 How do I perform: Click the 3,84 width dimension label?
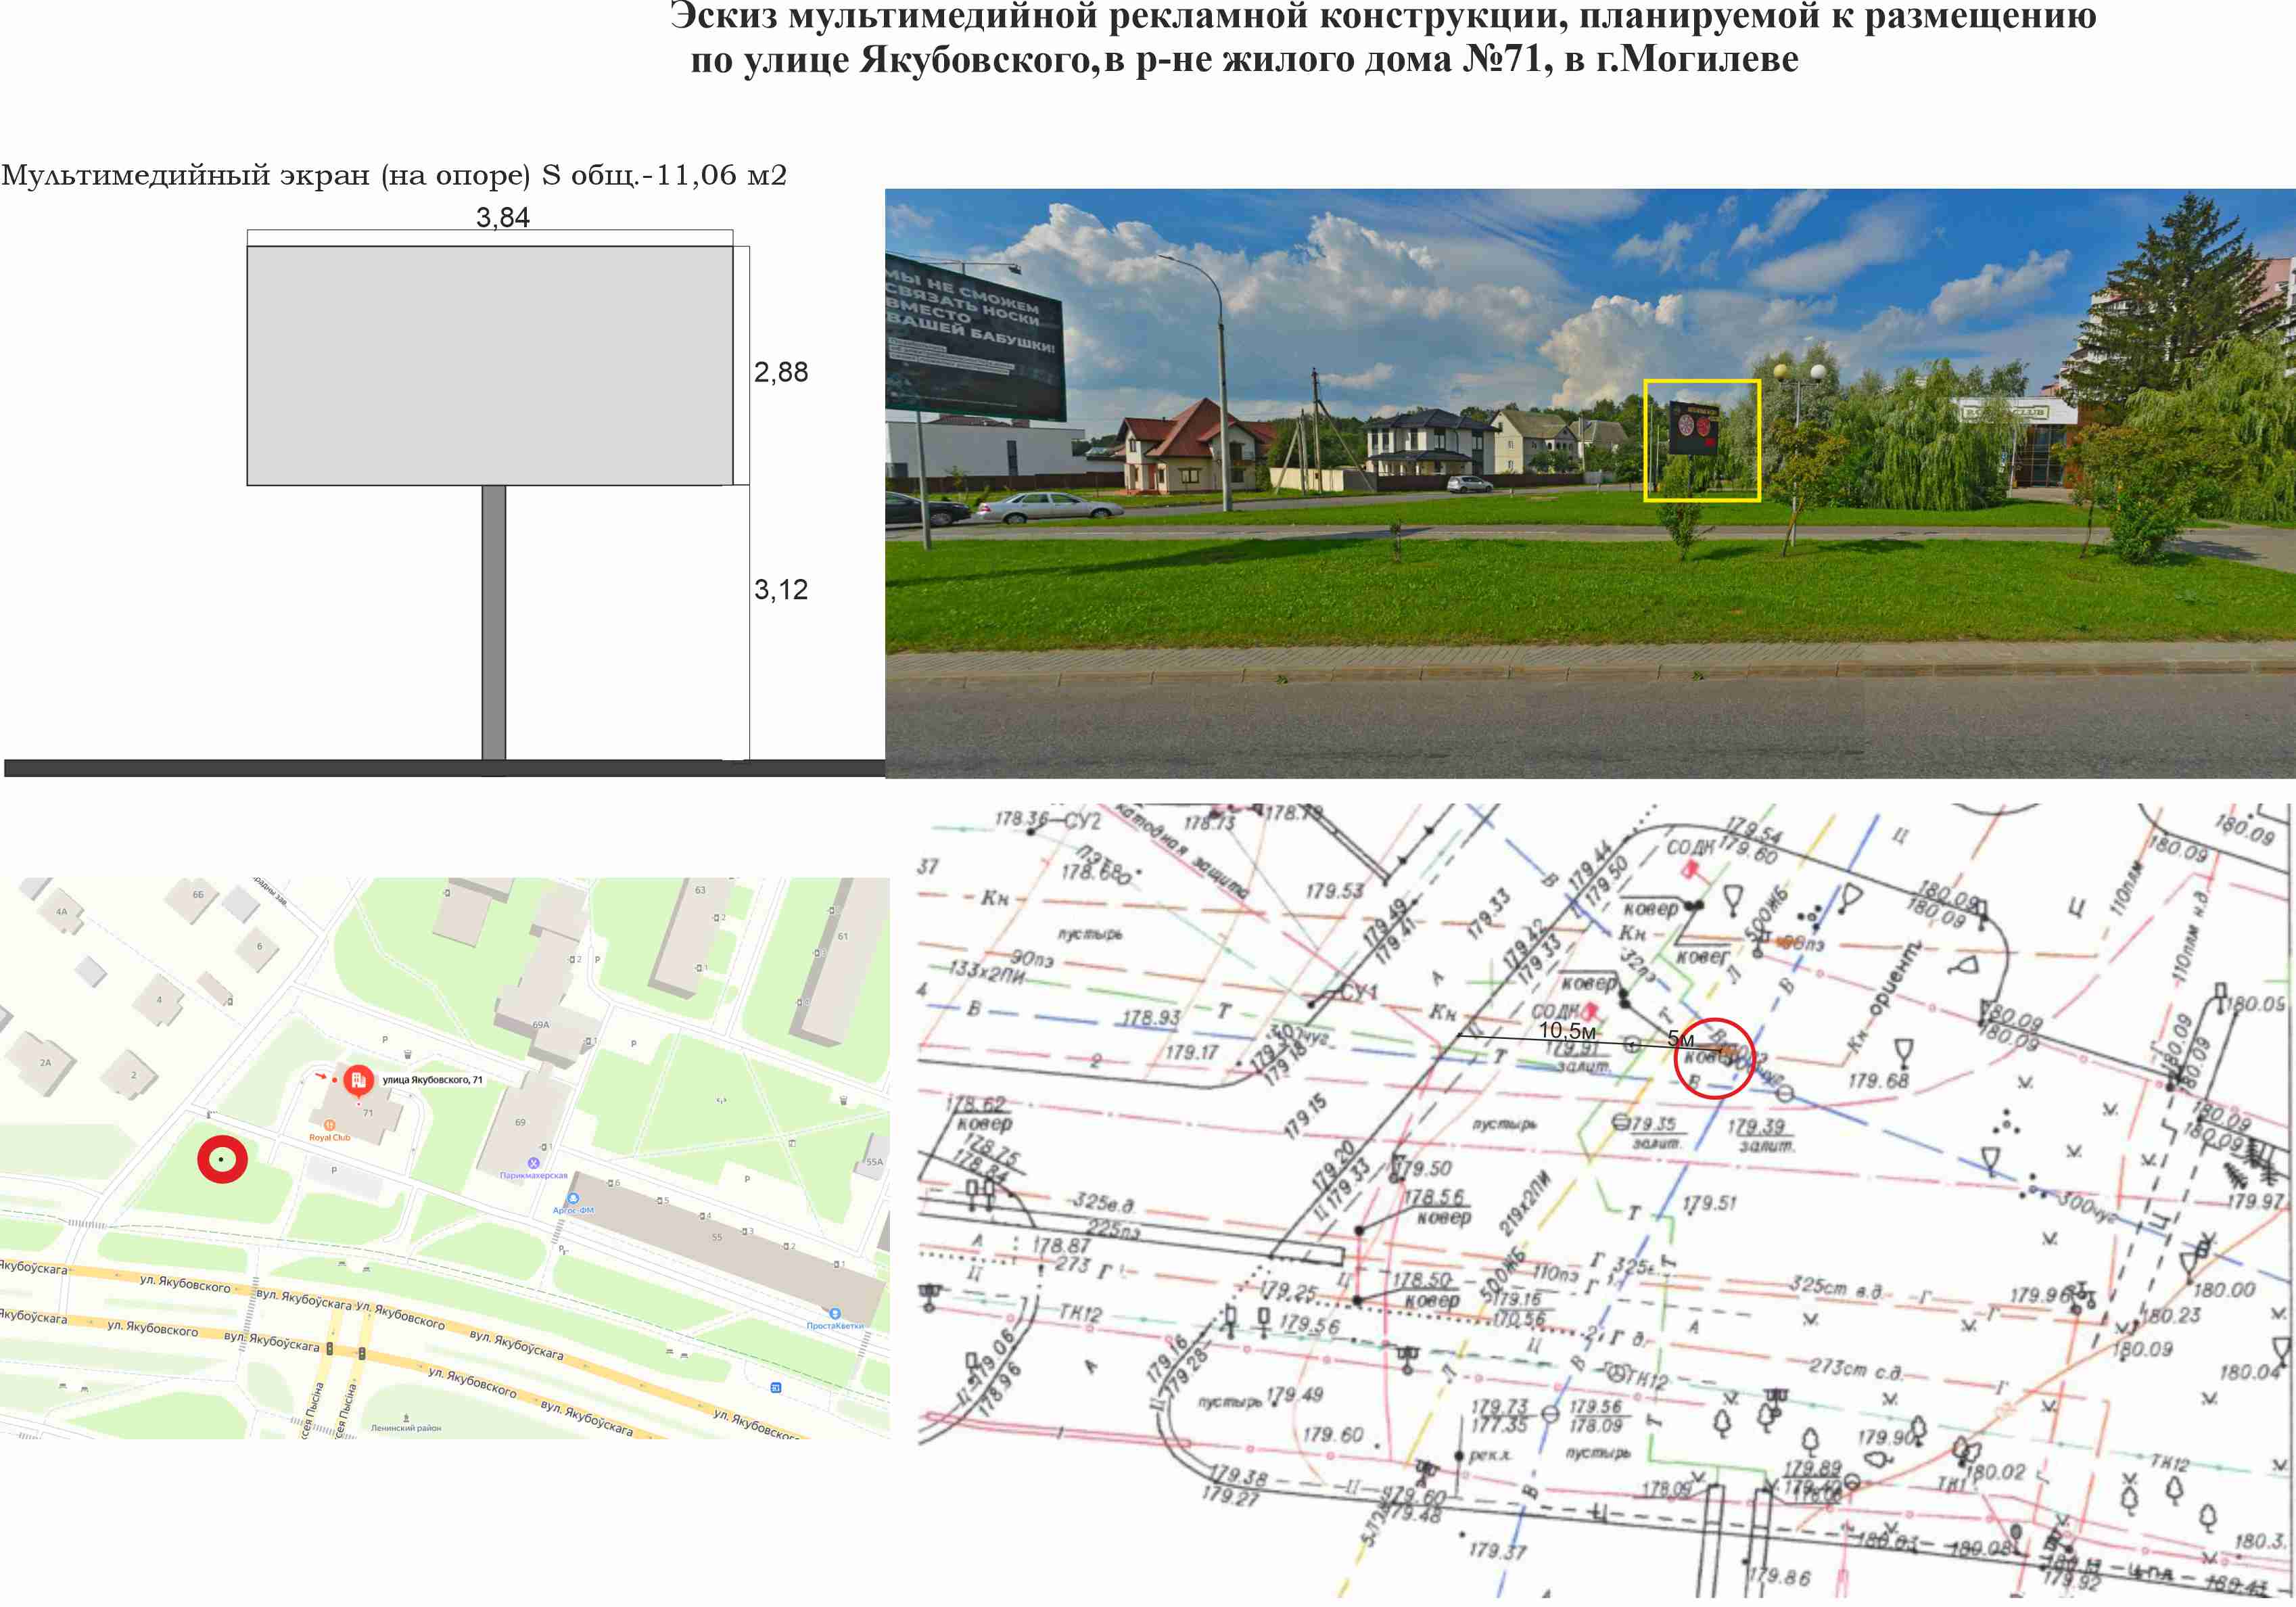point(503,217)
